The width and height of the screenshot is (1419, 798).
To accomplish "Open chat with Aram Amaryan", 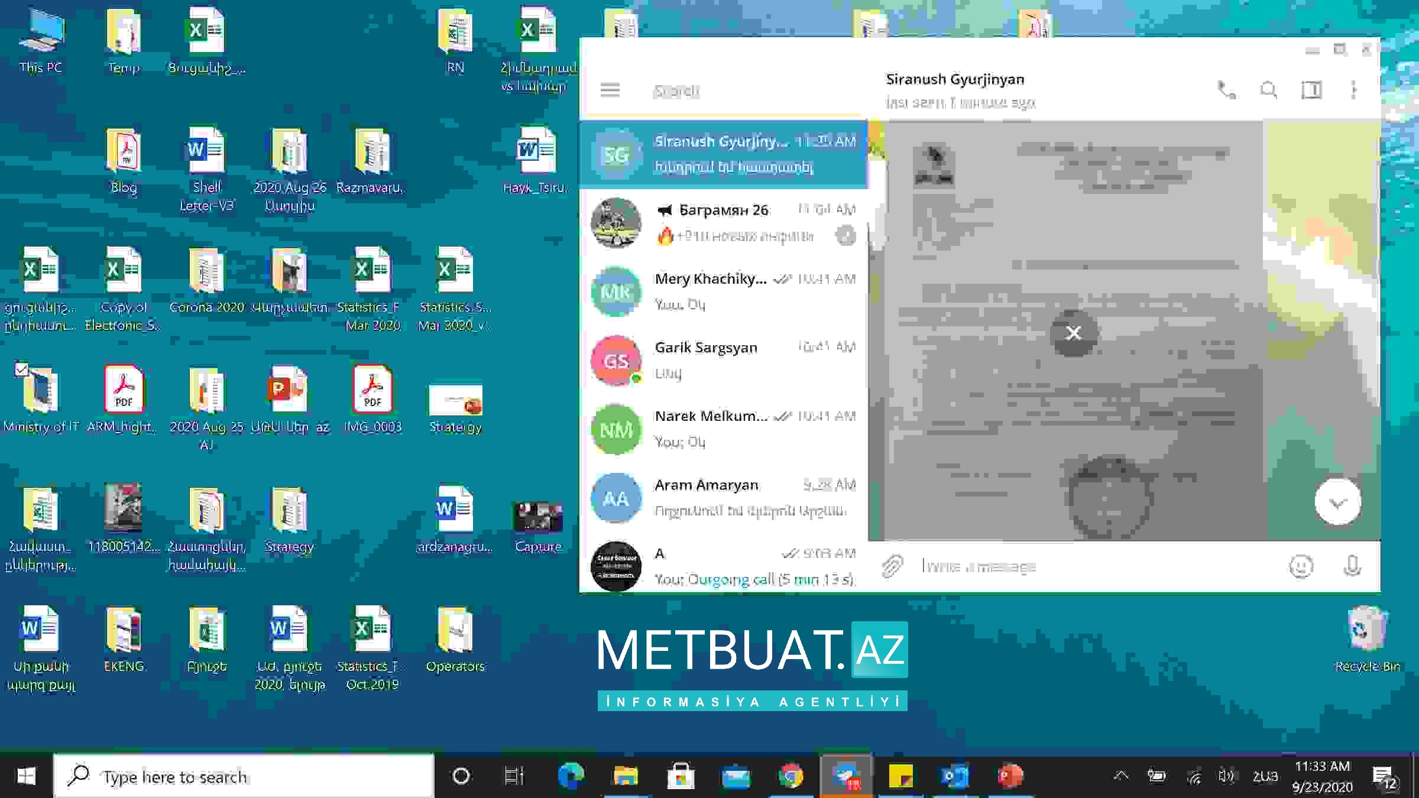I will pos(723,498).
